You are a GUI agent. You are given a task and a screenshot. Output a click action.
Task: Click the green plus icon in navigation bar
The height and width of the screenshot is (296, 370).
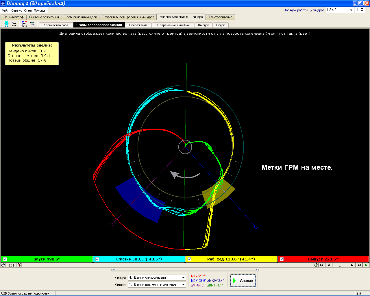[316, 265]
